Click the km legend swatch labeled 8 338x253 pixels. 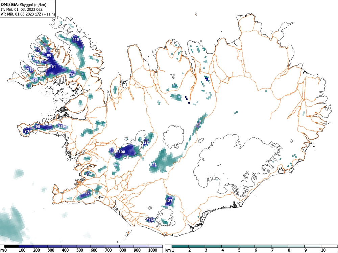pyautogui.click(x=296, y=246)
